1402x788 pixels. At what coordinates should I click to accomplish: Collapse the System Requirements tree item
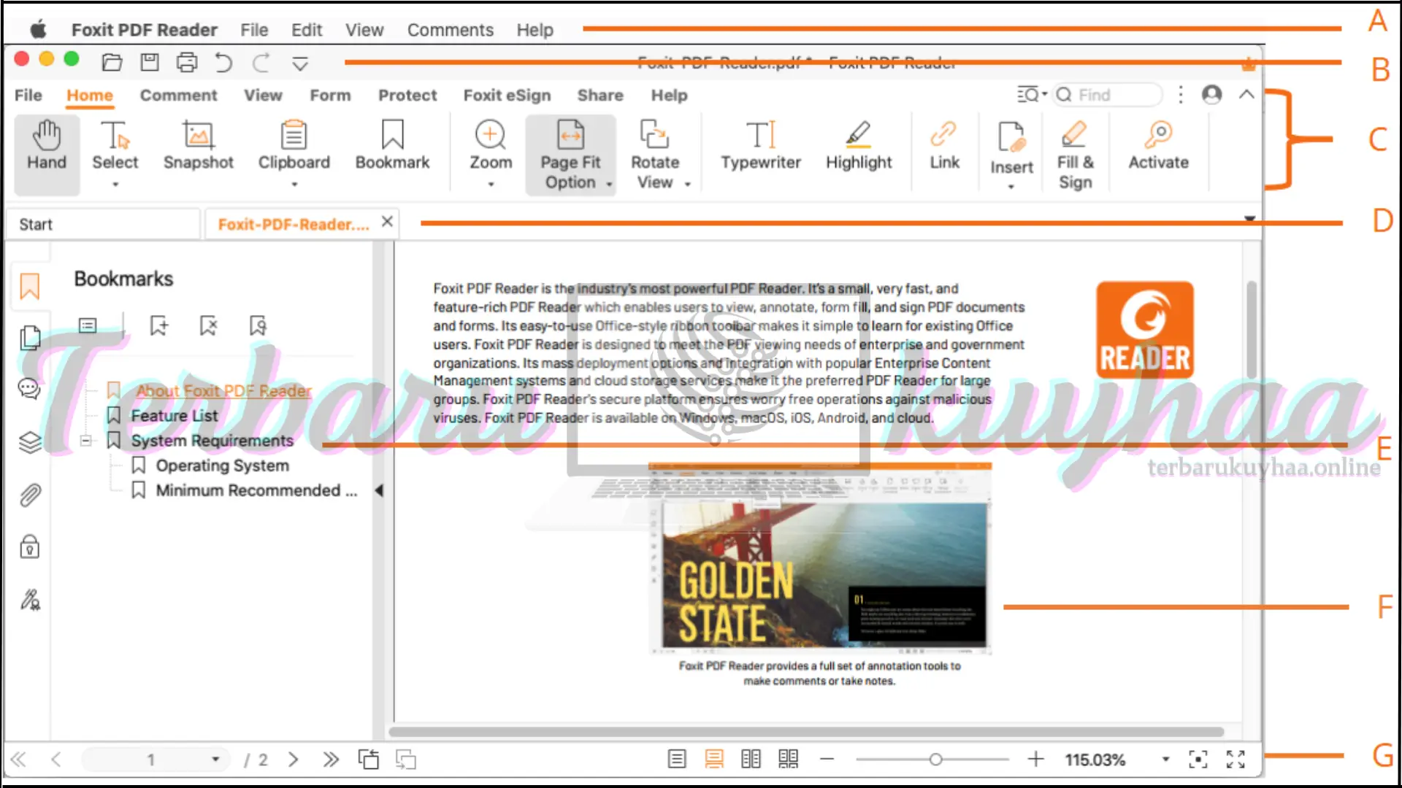tap(85, 440)
